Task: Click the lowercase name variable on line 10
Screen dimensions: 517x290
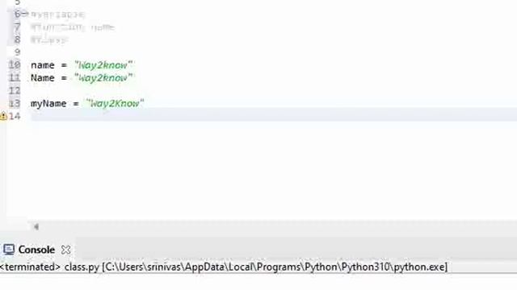Action: [x=43, y=65]
